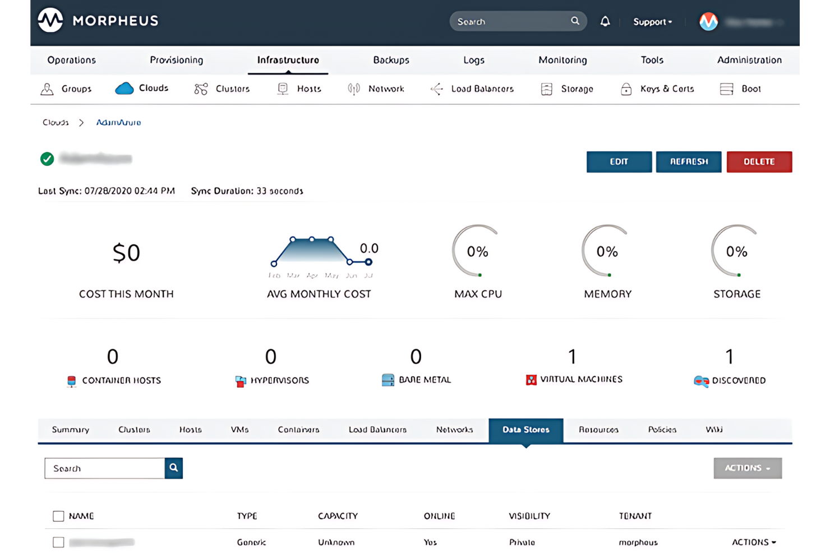Click the Load Balancers icon

coord(437,89)
